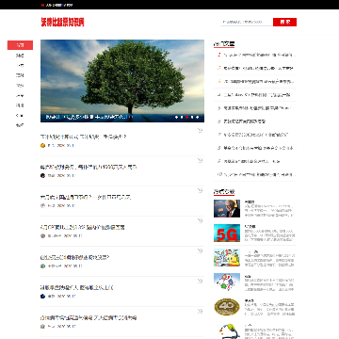Open the gold 40 coin thumbnail
Viewport: 339px width, 339px height.
click(227, 307)
